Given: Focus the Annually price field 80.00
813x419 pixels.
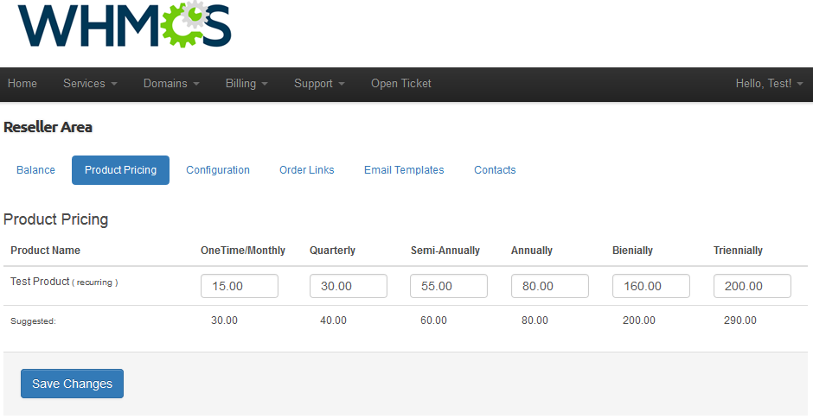Looking at the screenshot, I should pos(550,286).
